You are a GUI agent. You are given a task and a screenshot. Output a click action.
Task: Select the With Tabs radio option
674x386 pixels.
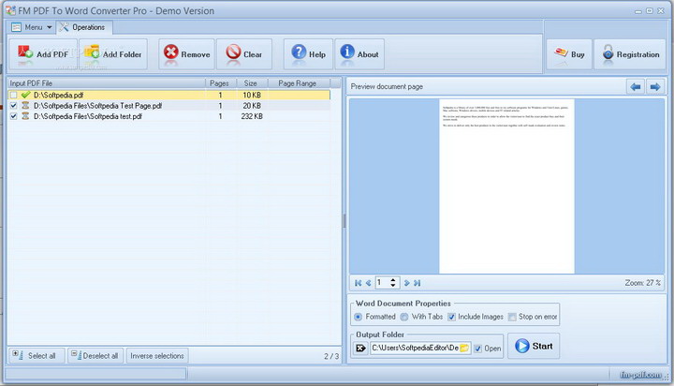pos(404,317)
